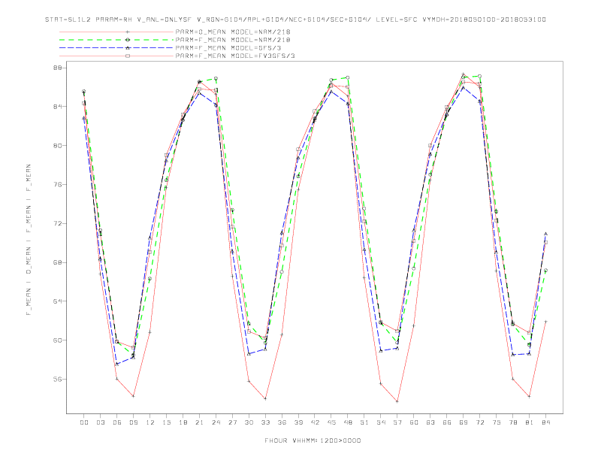Click x-axis forecast hour label 81
This screenshot has width=595, height=460.
530,422
